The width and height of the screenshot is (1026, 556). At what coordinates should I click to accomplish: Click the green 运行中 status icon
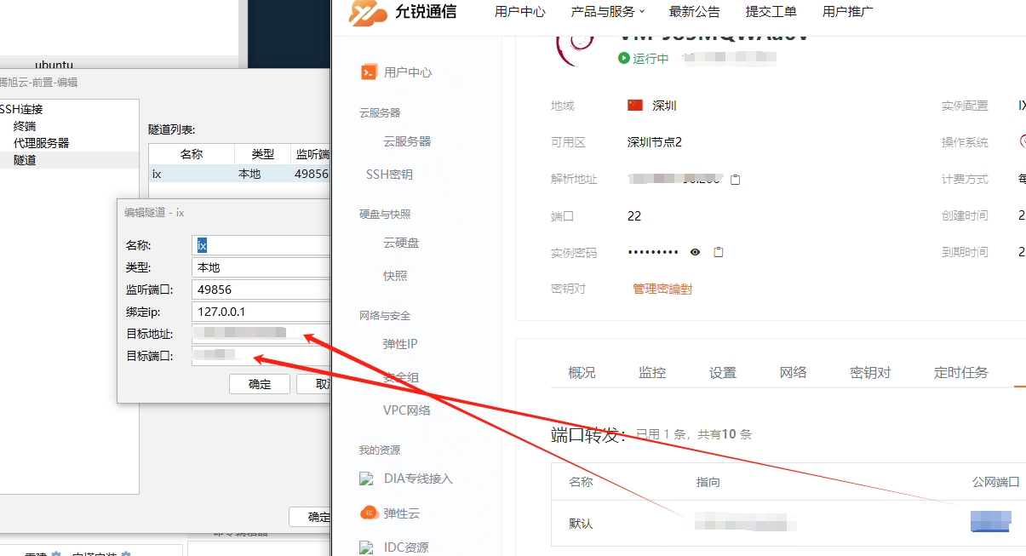[x=624, y=59]
